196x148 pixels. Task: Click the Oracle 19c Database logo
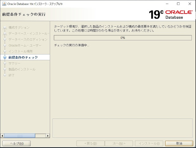171,14
